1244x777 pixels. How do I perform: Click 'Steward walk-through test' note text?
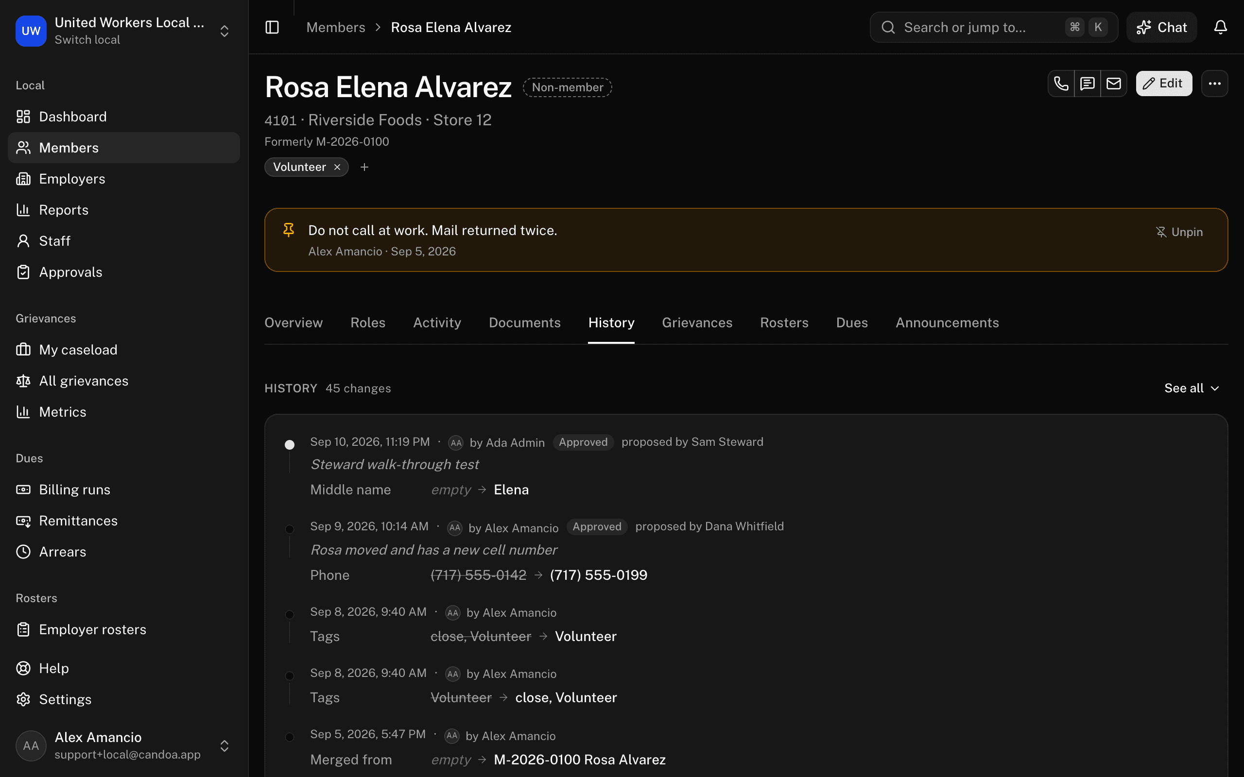[x=394, y=465]
